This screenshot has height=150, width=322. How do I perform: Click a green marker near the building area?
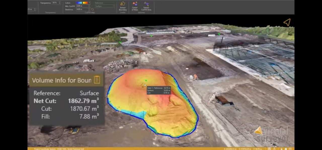pos(219,34)
